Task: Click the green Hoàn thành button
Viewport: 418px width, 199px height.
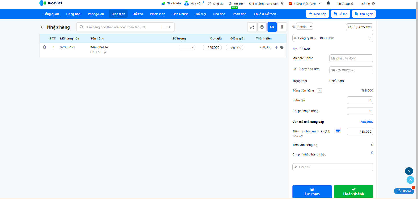Action: click(353, 192)
